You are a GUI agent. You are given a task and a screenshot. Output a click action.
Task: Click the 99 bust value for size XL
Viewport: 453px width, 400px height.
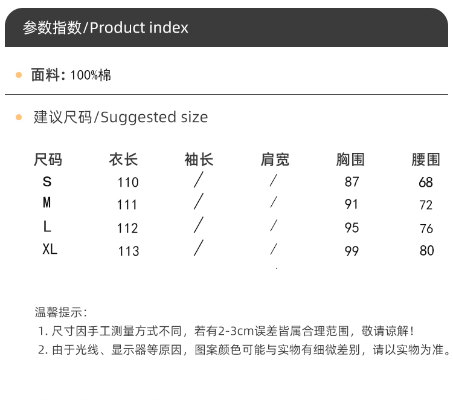point(352,251)
